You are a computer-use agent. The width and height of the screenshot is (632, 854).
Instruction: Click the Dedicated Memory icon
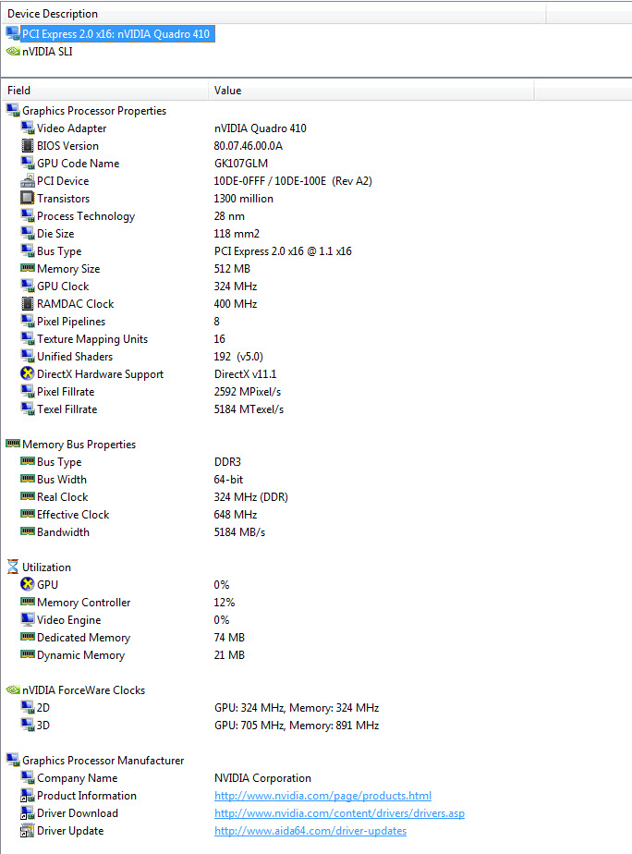(x=27, y=637)
